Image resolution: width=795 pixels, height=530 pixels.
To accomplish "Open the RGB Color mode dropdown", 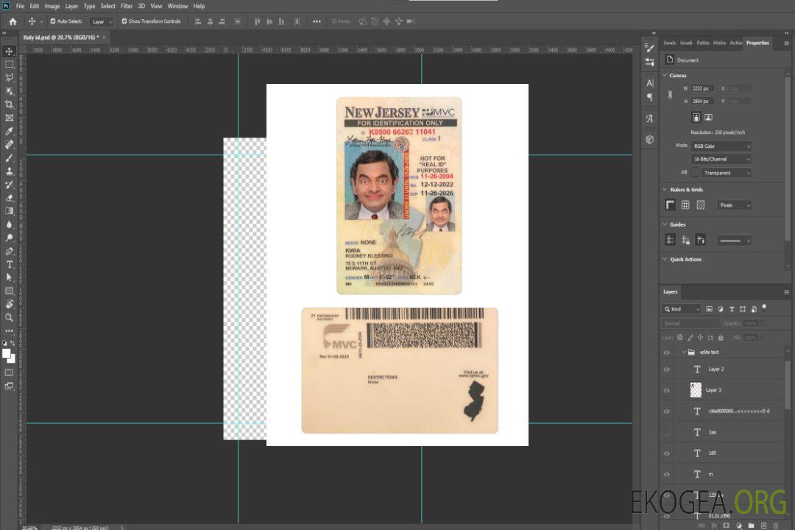I will [x=721, y=146].
